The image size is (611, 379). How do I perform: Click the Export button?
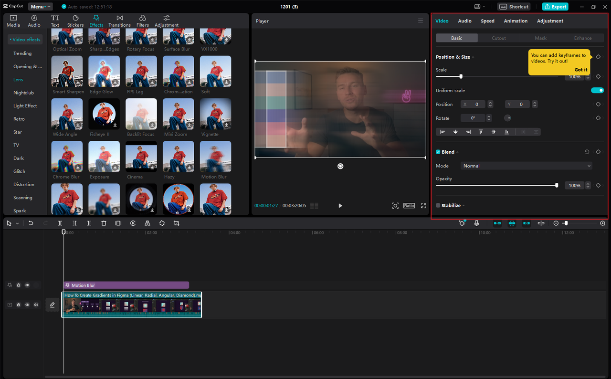coord(555,6)
